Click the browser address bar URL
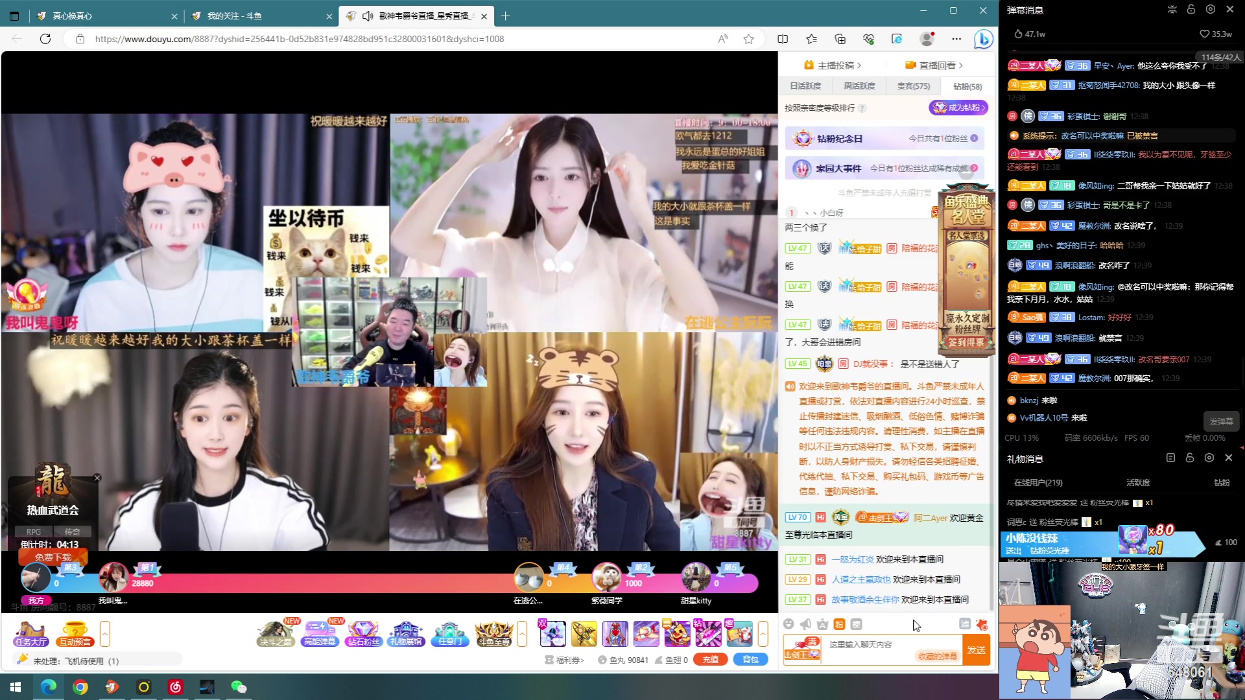The width and height of the screenshot is (1245, 700). click(299, 39)
